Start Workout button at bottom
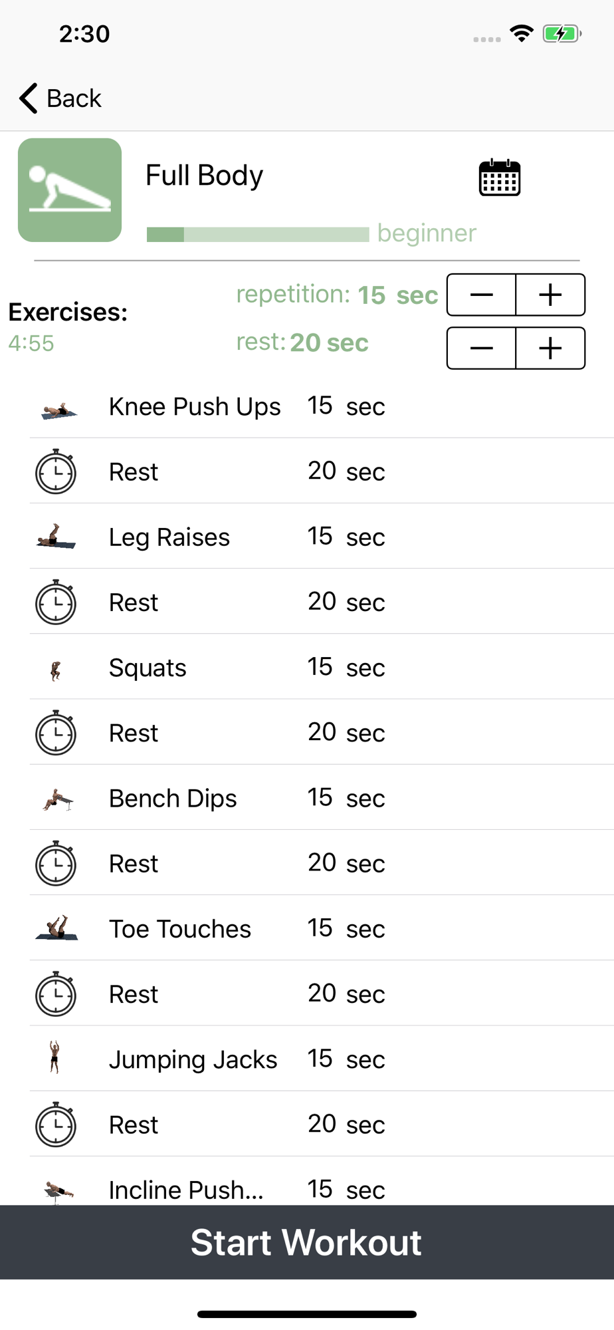The width and height of the screenshot is (614, 1330). 307,1242
